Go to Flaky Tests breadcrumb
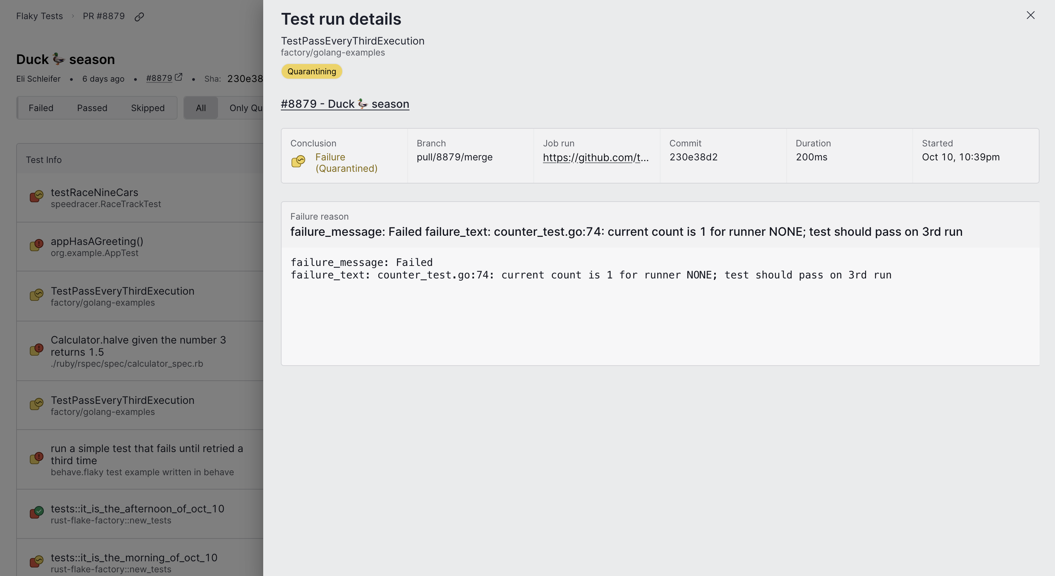 39,16
